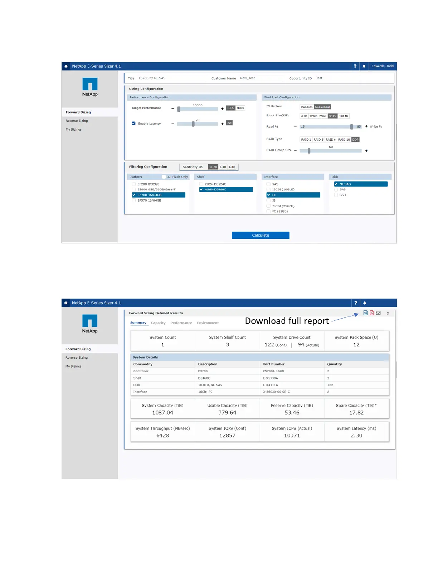Check the E2800 8GB/32GB/Base-T platform
The height and width of the screenshot is (567, 438).
(134, 189)
